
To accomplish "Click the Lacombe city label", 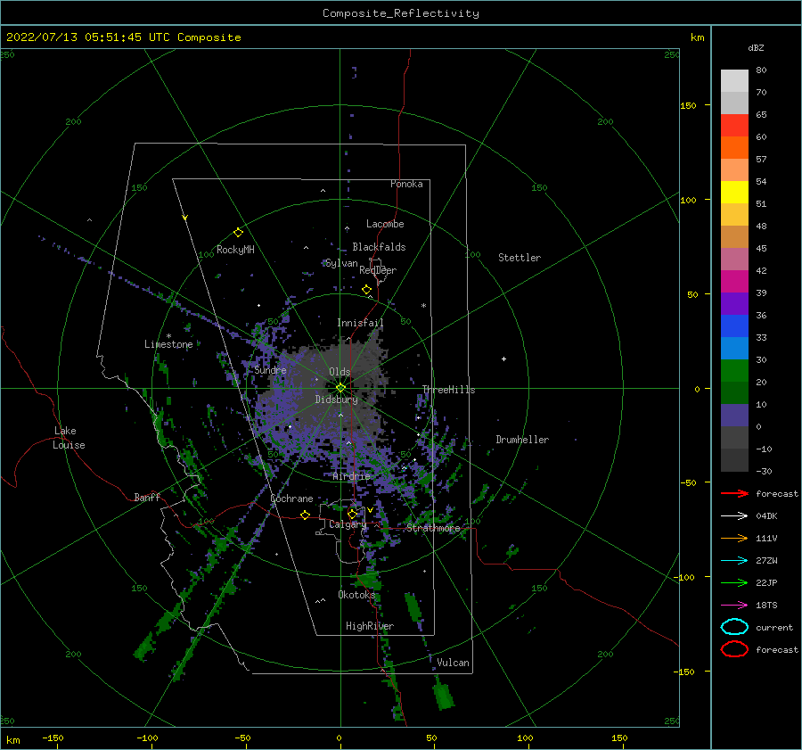I will pyautogui.click(x=385, y=224).
